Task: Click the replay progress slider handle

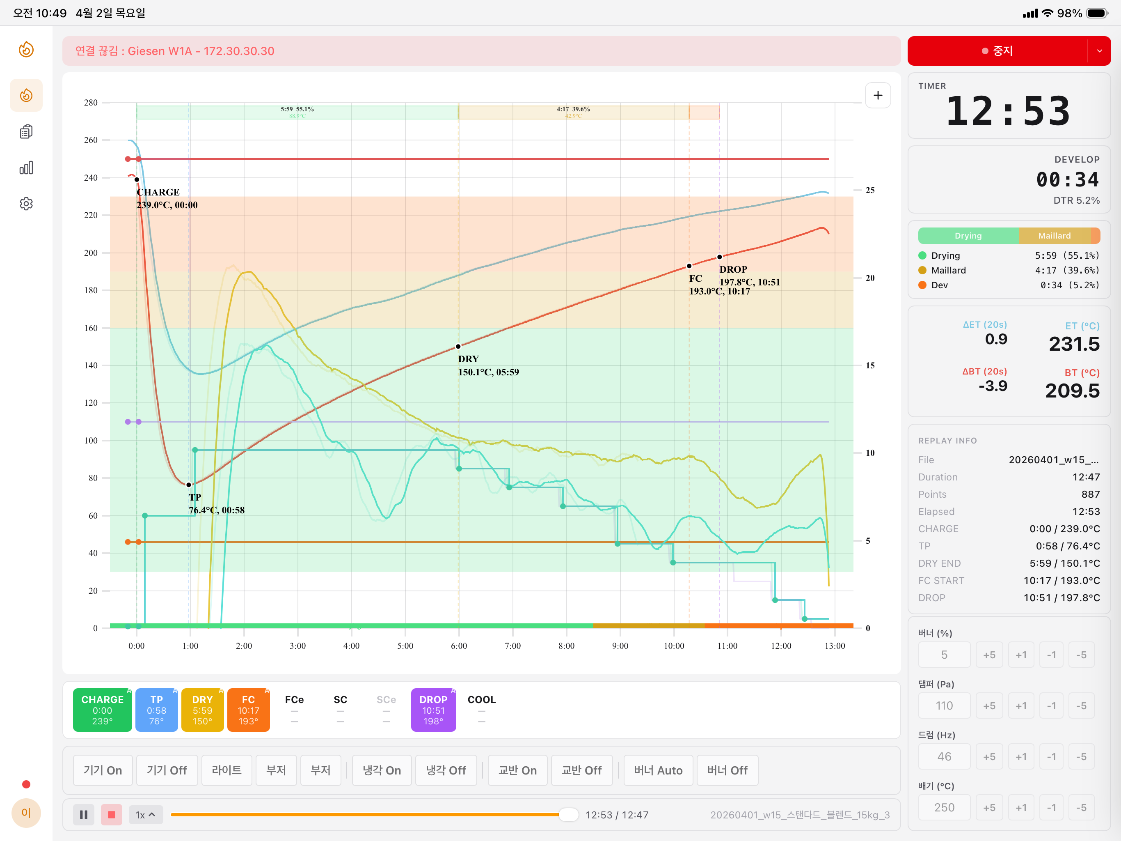Action: [568, 815]
